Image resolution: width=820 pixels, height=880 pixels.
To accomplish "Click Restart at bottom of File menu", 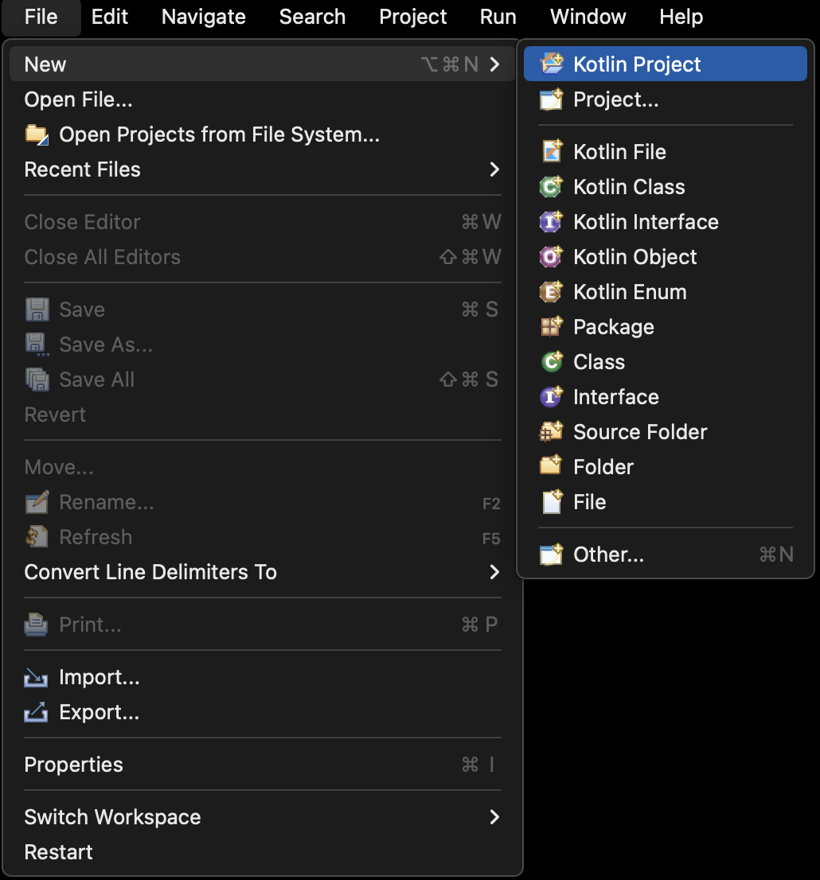I will point(59,852).
